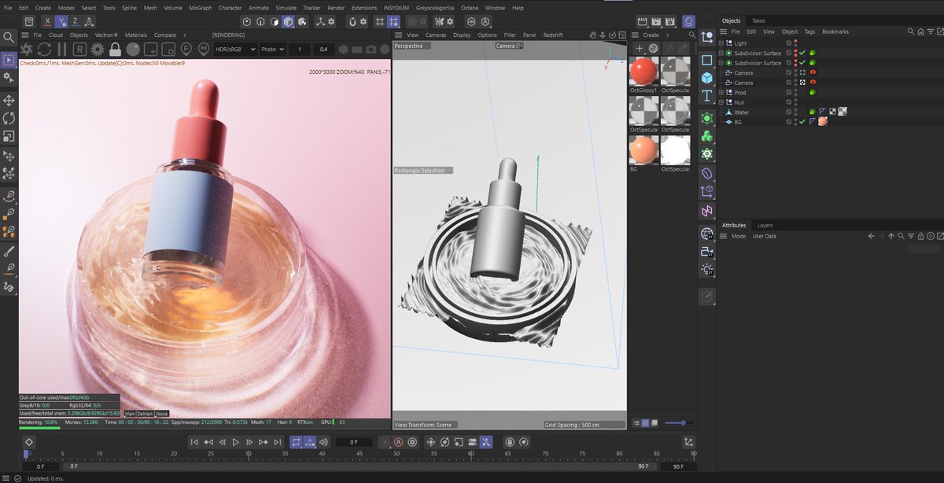Select the Scale tool in left palette
Viewport: 944px width, 483px height.
point(9,135)
